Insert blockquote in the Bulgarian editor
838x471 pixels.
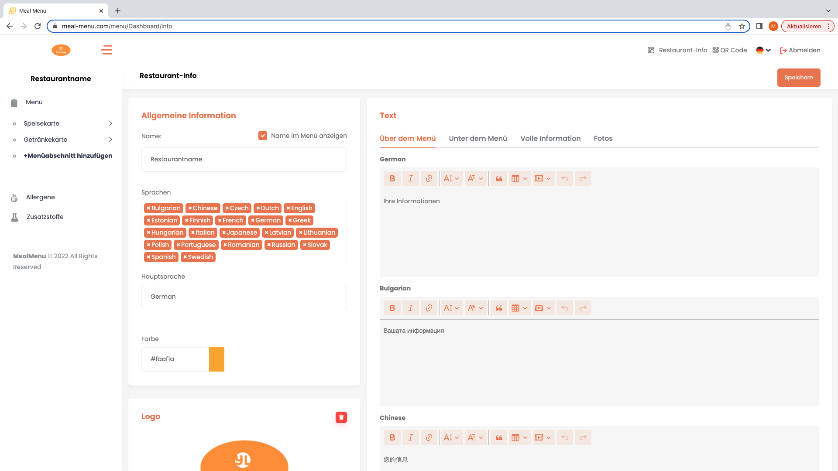pyautogui.click(x=499, y=308)
